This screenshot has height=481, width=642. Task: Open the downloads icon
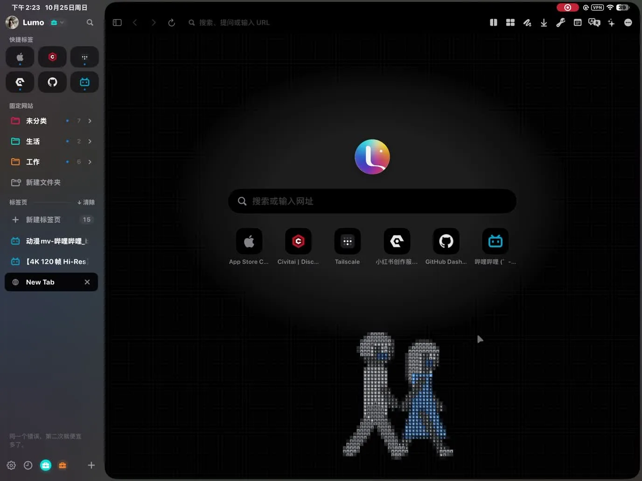[x=544, y=22]
